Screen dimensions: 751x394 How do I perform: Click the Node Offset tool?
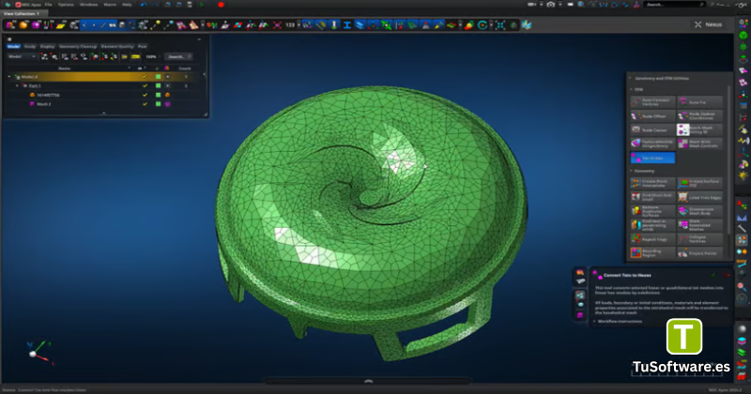tap(652, 115)
